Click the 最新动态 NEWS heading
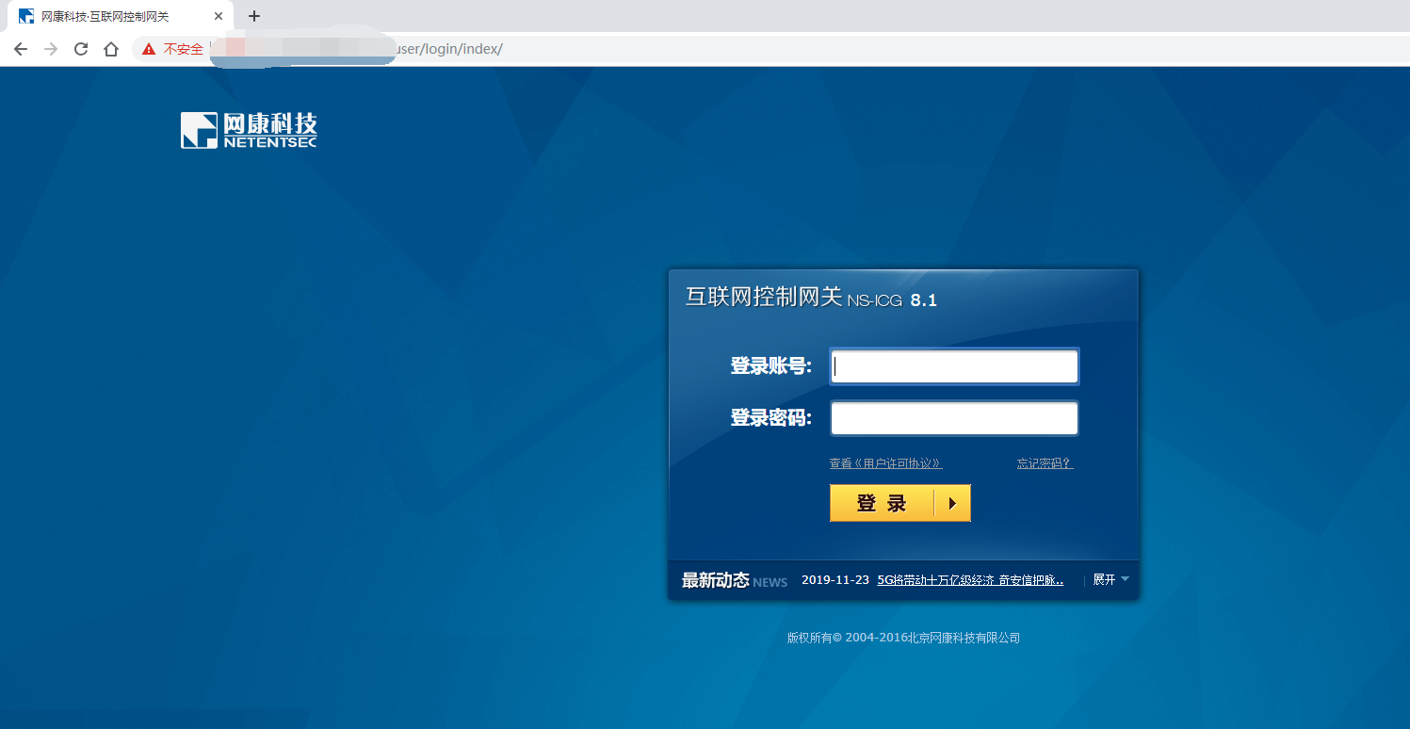The height and width of the screenshot is (729, 1410). 735,580
